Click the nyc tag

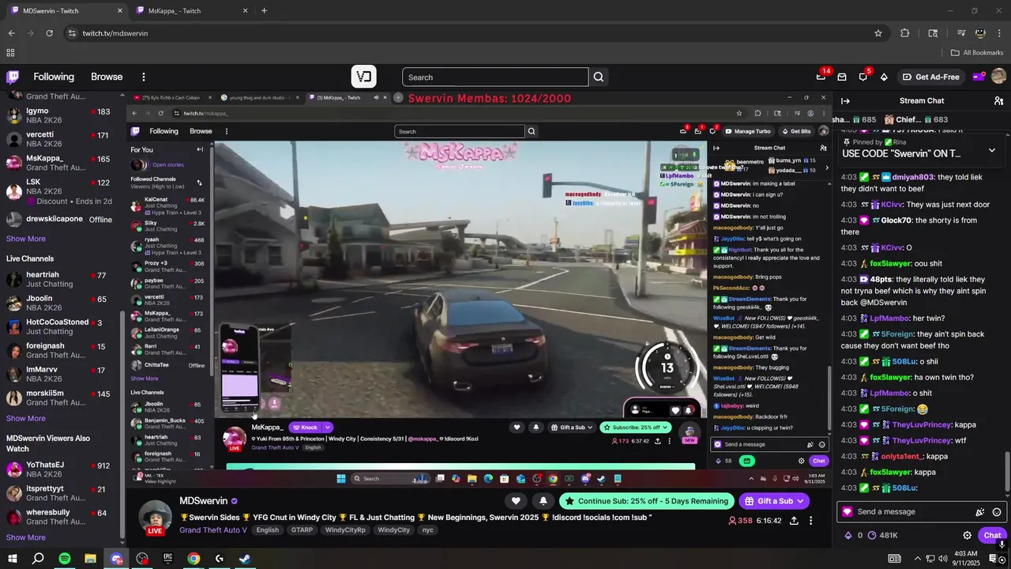pos(428,530)
